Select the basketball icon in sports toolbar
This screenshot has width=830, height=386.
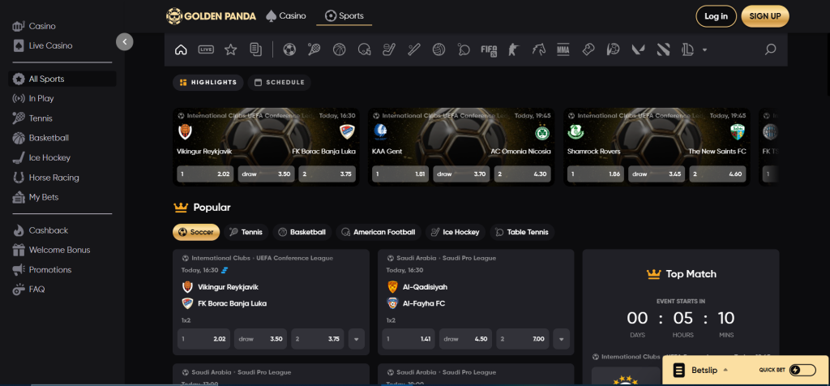[339, 50]
